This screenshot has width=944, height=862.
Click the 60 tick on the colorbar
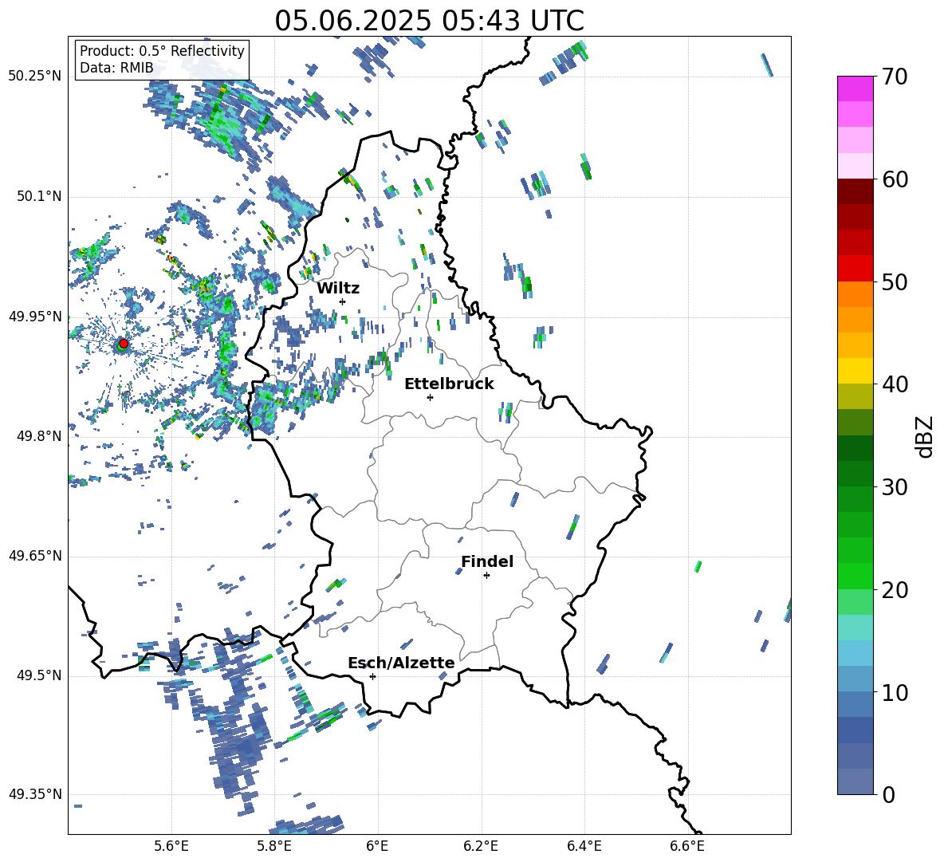[x=895, y=179]
